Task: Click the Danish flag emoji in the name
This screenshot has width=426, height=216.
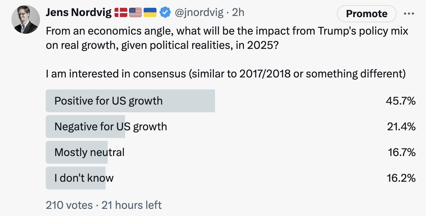Action: (x=121, y=12)
